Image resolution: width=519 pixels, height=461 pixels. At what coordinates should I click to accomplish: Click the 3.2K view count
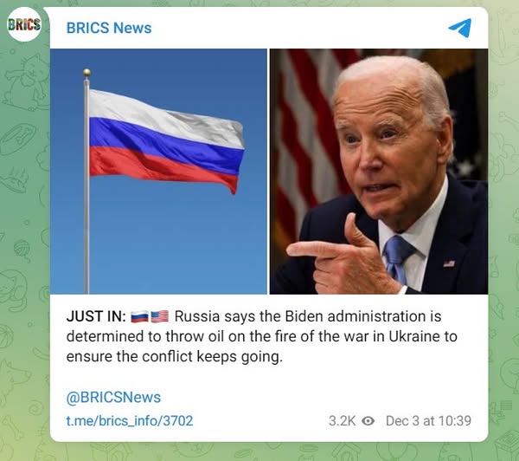pyautogui.click(x=342, y=421)
